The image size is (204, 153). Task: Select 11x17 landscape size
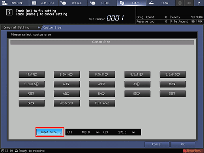pyautogui.click(x=32, y=75)
